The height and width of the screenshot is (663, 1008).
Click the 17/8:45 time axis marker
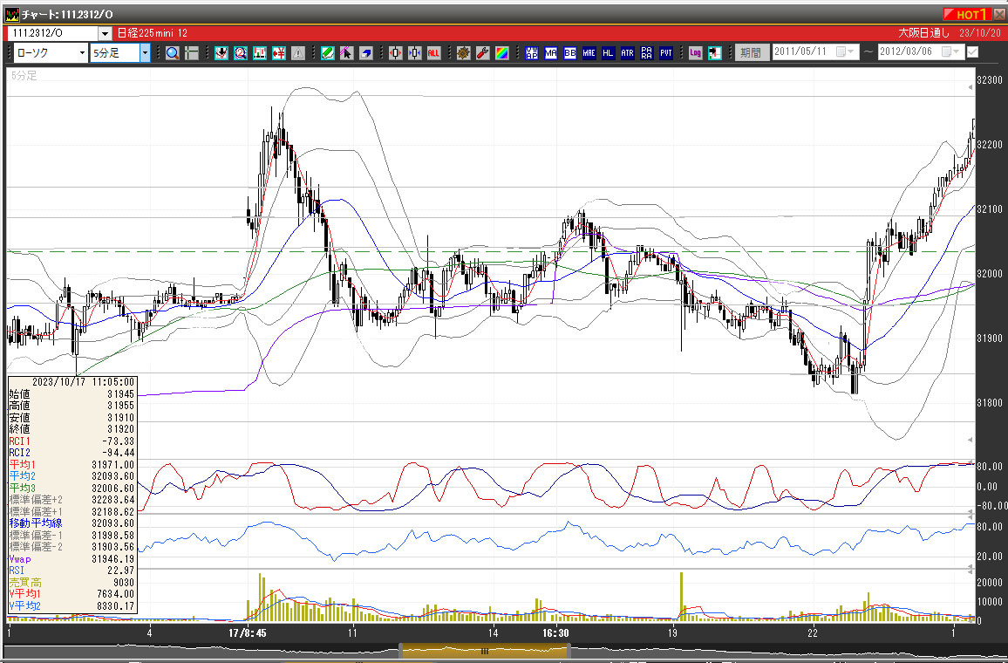[x=248, y=633]
